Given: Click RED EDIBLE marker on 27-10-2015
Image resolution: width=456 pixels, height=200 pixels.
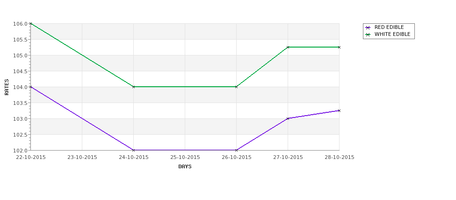Looking at the screenshot, I should click(288, 118).
